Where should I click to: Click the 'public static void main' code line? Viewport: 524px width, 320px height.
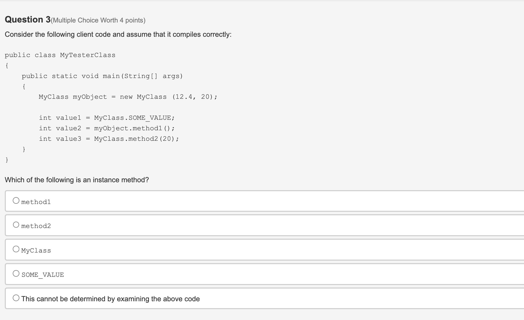[102, 76]
